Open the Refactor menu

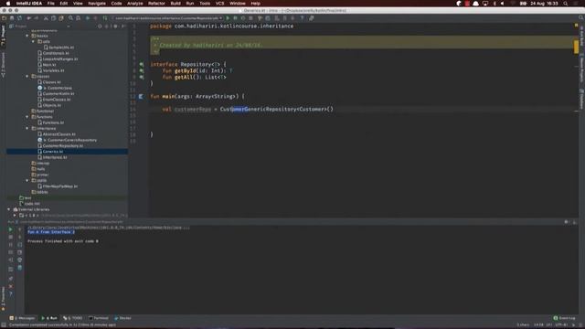[x=156, y=4]
